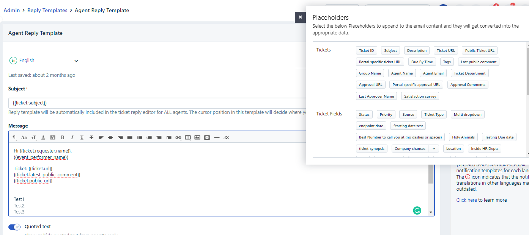
Task: Open paragraph format menu in editor toolbar
Action: tap(14, 137)
